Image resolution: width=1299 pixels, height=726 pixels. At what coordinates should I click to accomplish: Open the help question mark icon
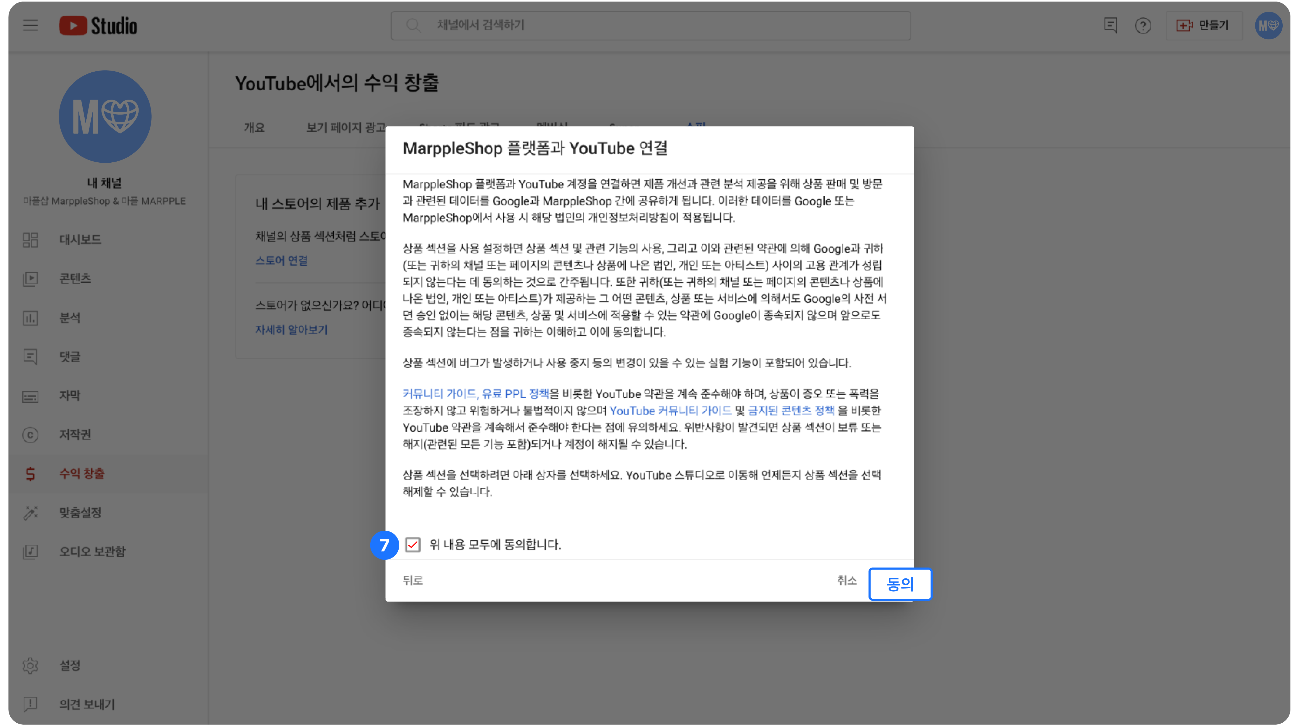click(x=1143, y=25)
